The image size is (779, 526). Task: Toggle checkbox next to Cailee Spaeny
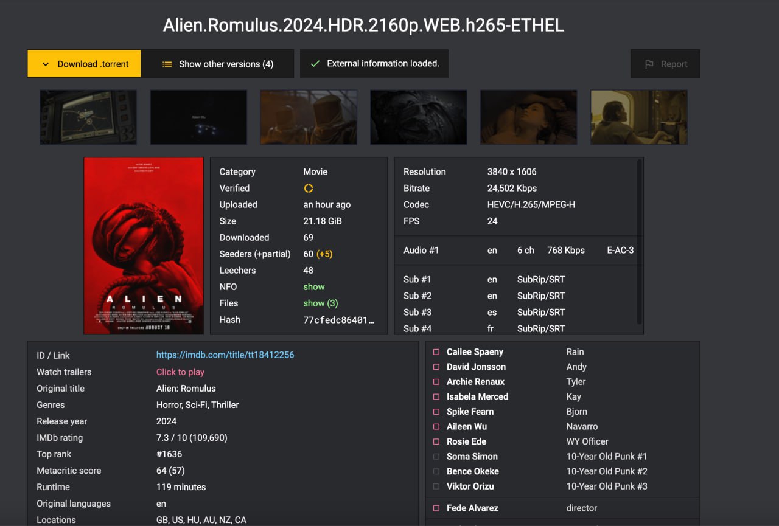(436, 352)
